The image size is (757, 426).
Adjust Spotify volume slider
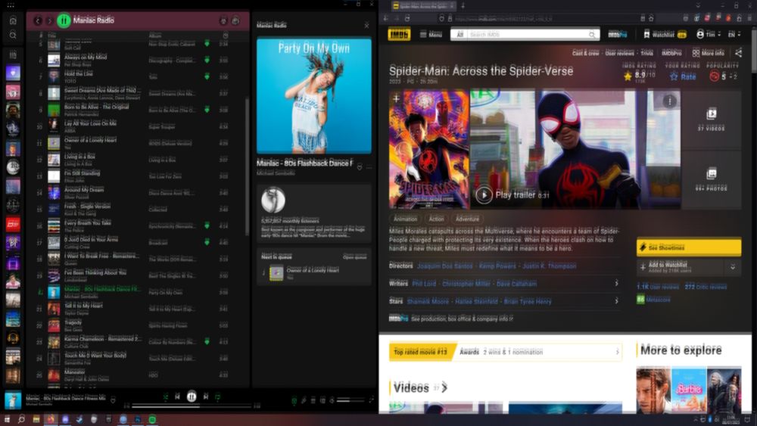pyautogui.click(x=350, y=400)
